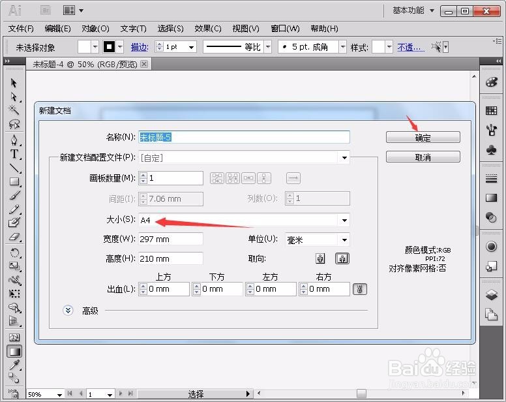The height and width of the screenshot is (402, 506).
Task: Click the stroke color swatch in control bar
Action: (109, 47)
